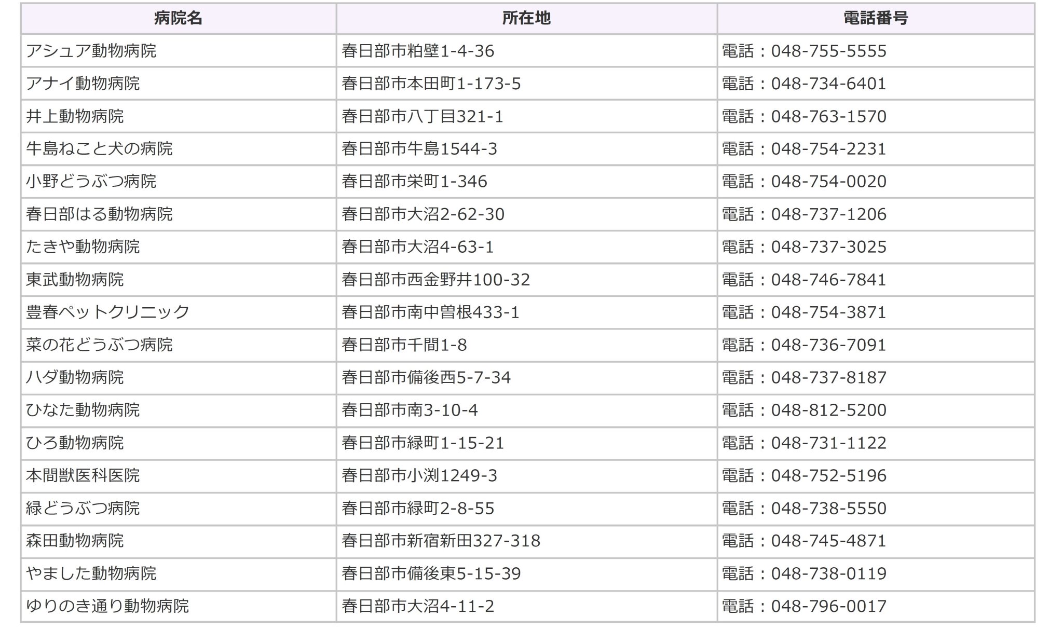Click address 春日部市牛島1544-3
The image size is (1063, 630).
tap(419, 149)
